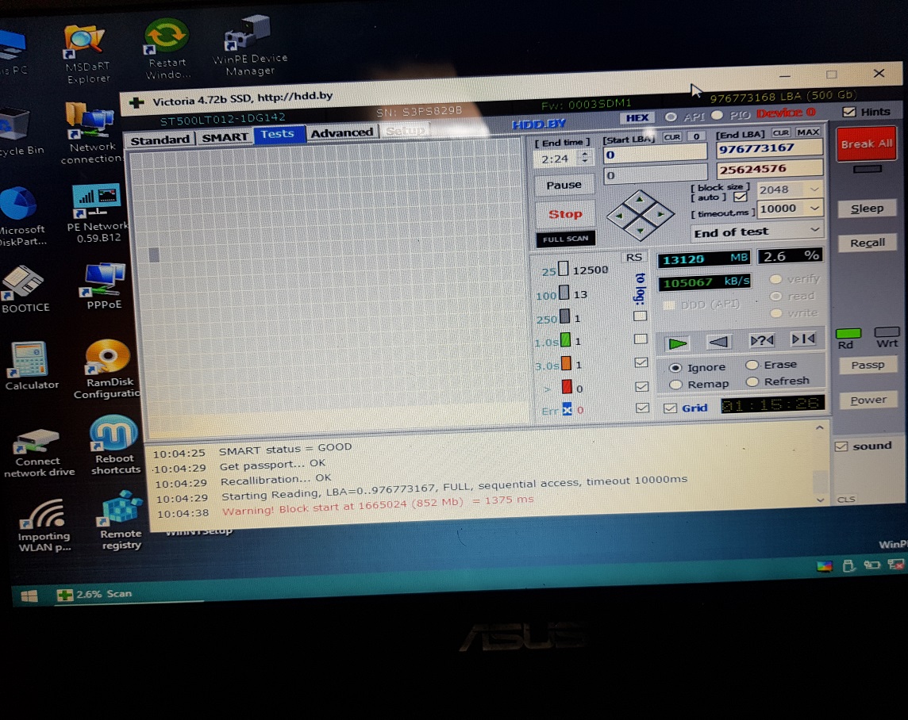The image size is (908, 720).
Task: Click the green 1.0s block color swatch
Action: point(566,341)
